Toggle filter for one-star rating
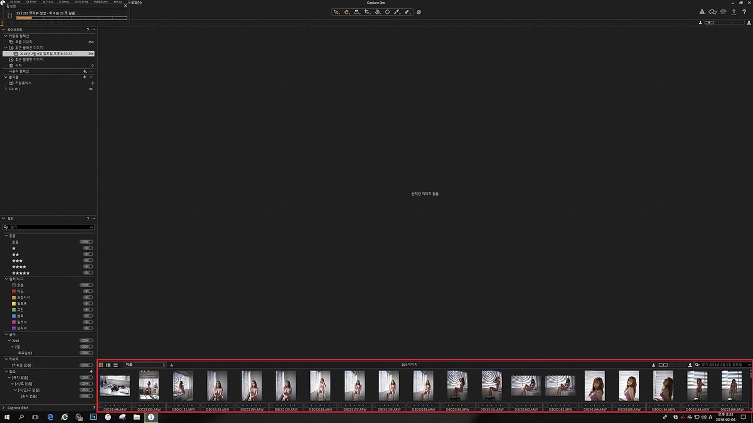Screen dimensions: 753x423 (x=88, y=248)
